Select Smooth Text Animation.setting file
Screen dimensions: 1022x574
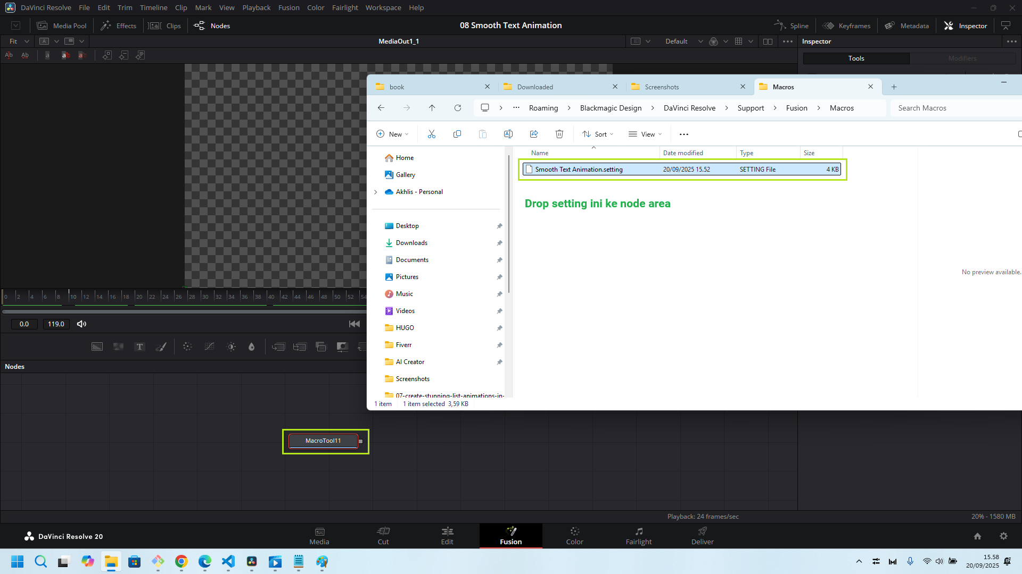coord(579,169)
